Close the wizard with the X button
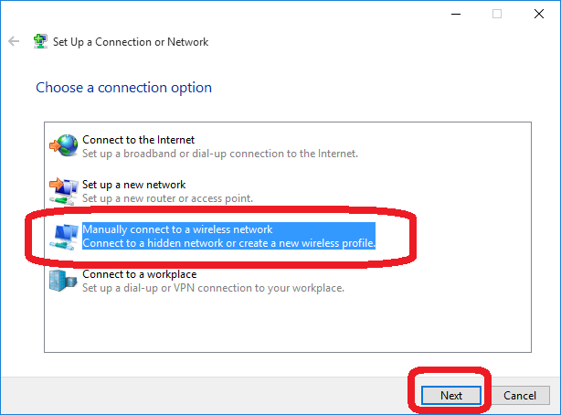This screenshot has width=561, height=415. tap(539, 14)
